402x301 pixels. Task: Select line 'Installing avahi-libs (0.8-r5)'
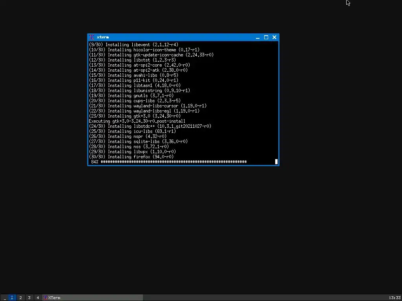click(x=133, y=75)
